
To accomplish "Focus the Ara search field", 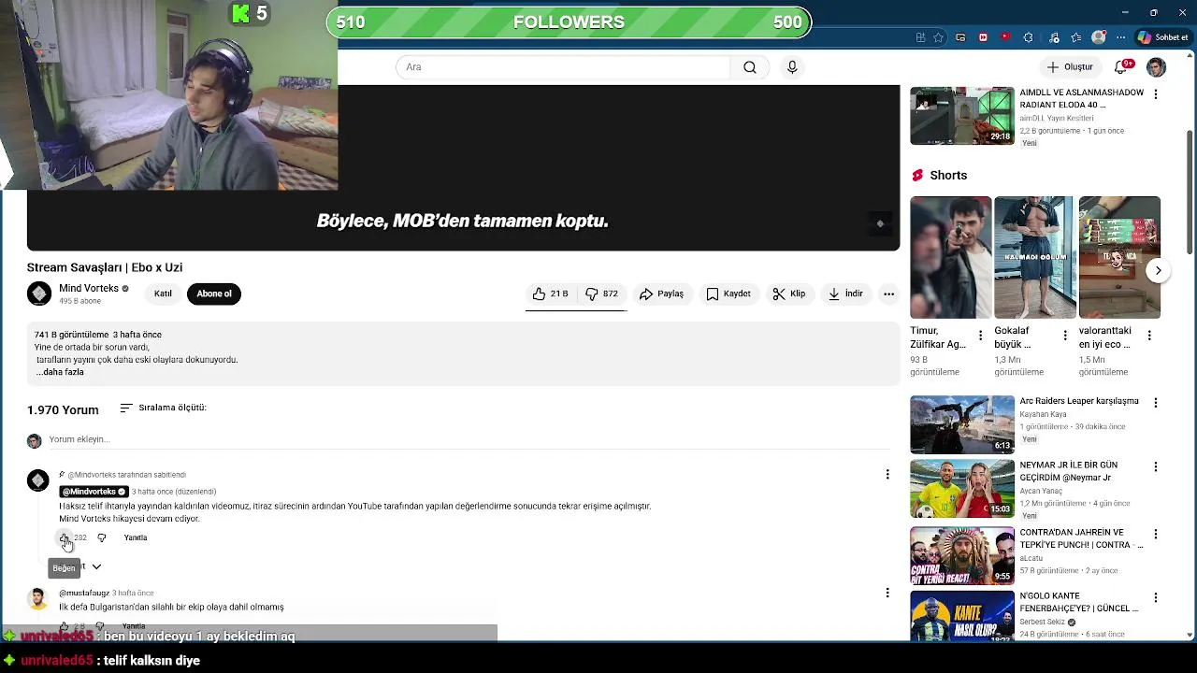I will 563,67.
